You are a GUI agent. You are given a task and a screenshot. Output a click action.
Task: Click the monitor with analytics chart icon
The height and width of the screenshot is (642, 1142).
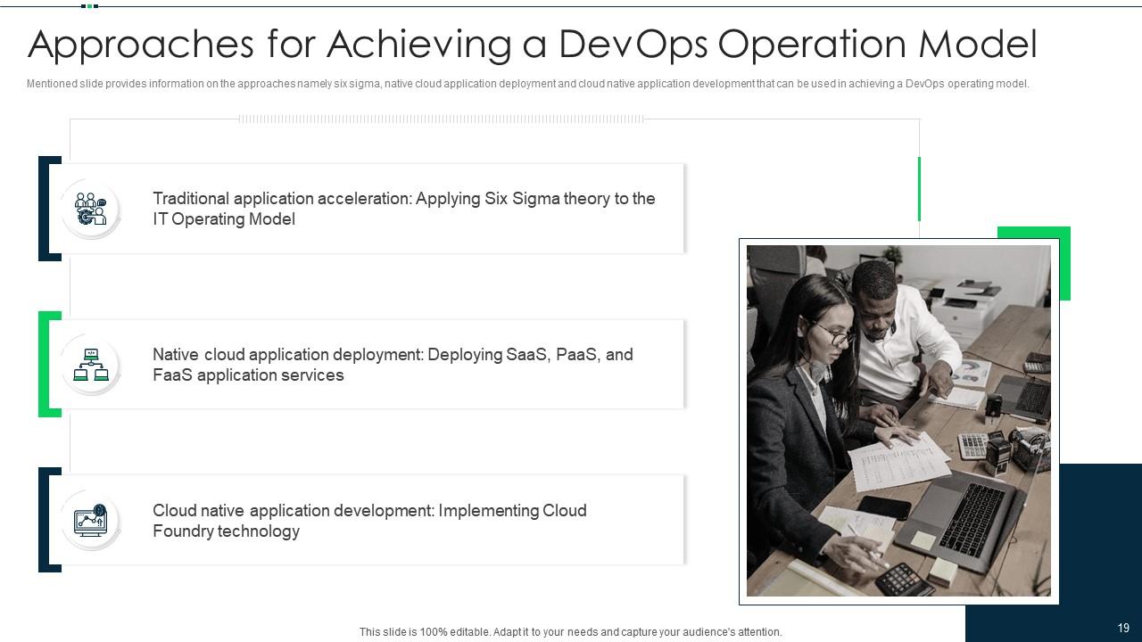[x=90, y=520]
